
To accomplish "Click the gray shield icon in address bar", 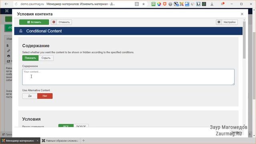I will click(x=137, y=4).
